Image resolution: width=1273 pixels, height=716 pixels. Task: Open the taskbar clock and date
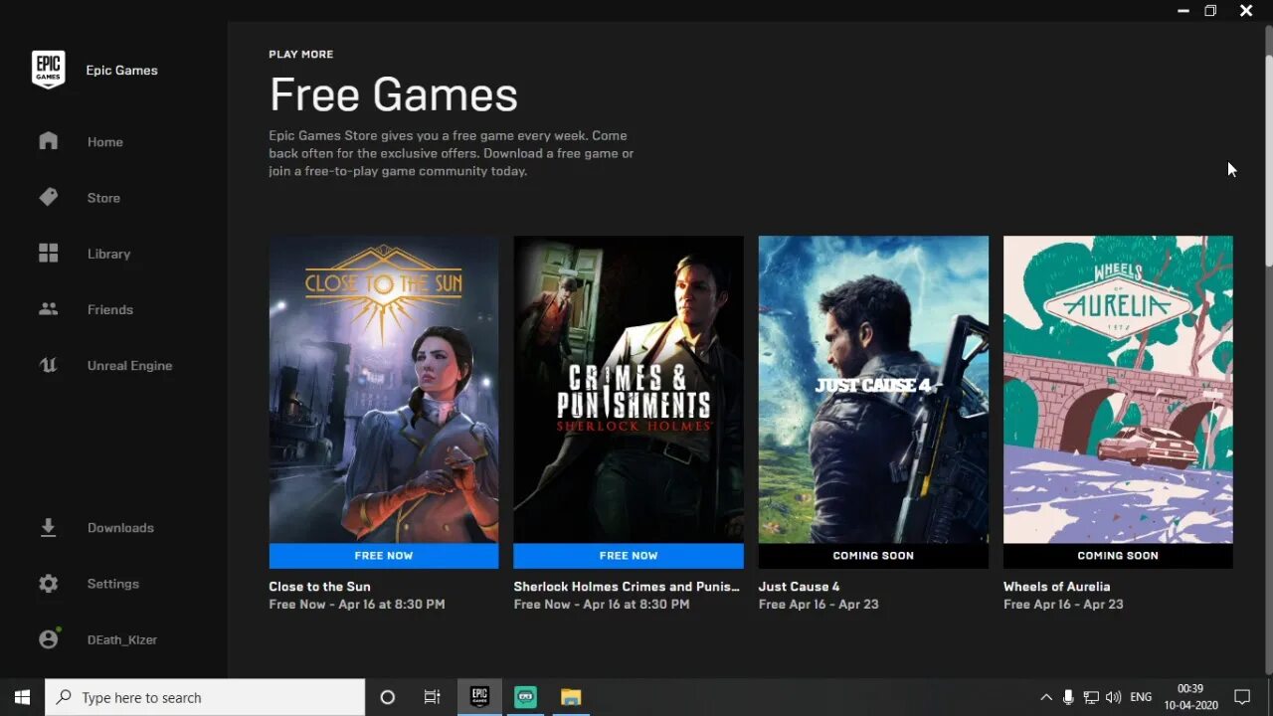click(1190, 697)
